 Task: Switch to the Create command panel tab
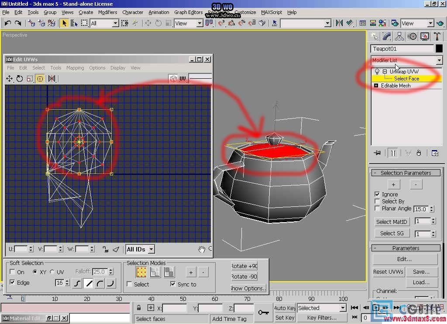tap(375, 37)
